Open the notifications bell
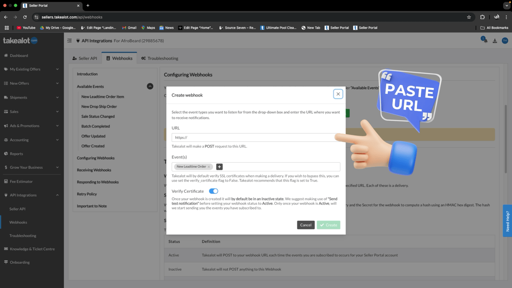Viewport: 512px width, 288px height. [485, 41]
